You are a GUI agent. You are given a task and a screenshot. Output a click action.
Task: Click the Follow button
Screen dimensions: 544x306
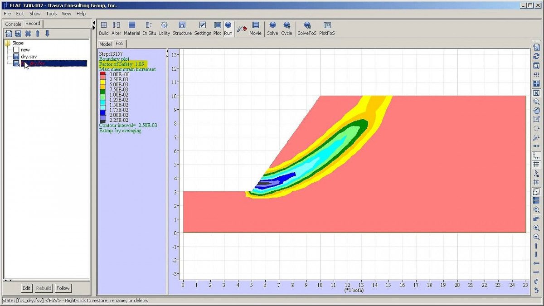coord(63,288)
